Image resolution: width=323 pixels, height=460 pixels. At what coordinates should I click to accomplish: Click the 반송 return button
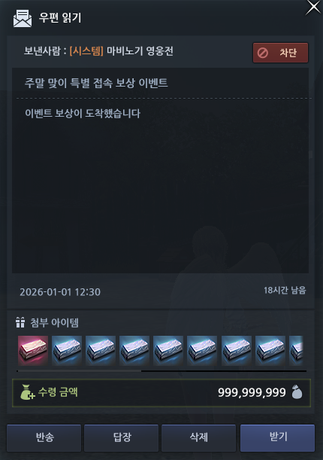coord(44,437)
